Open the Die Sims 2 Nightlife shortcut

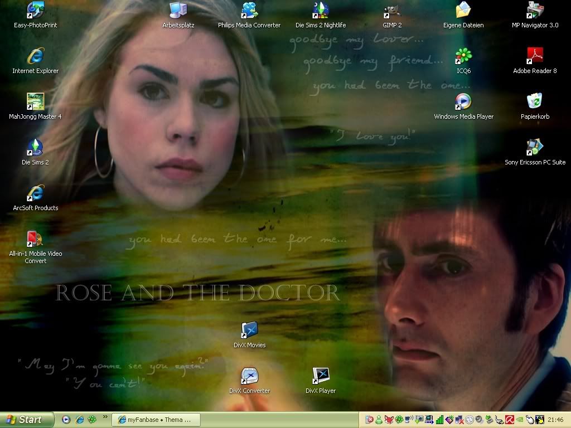tap(321, 15)
